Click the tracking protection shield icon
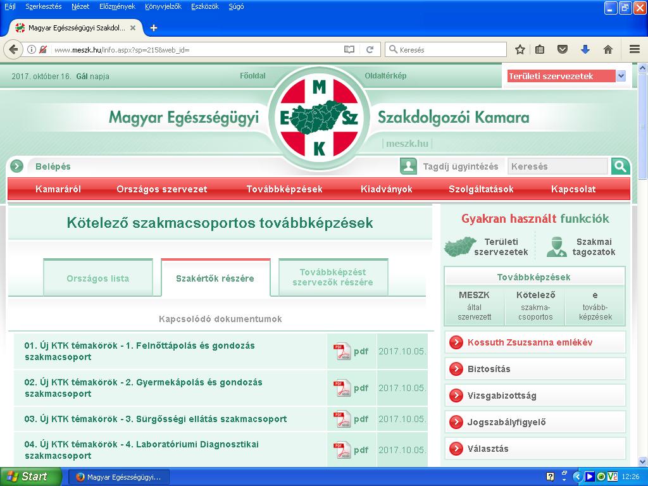 click(x=43, y=49)
